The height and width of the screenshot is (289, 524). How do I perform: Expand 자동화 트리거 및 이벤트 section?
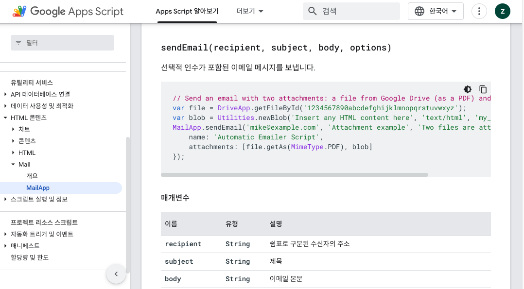[5, 234]
